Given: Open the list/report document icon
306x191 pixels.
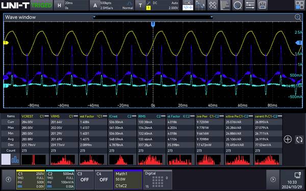Looking at the screenshot, I should pos(225,5).
